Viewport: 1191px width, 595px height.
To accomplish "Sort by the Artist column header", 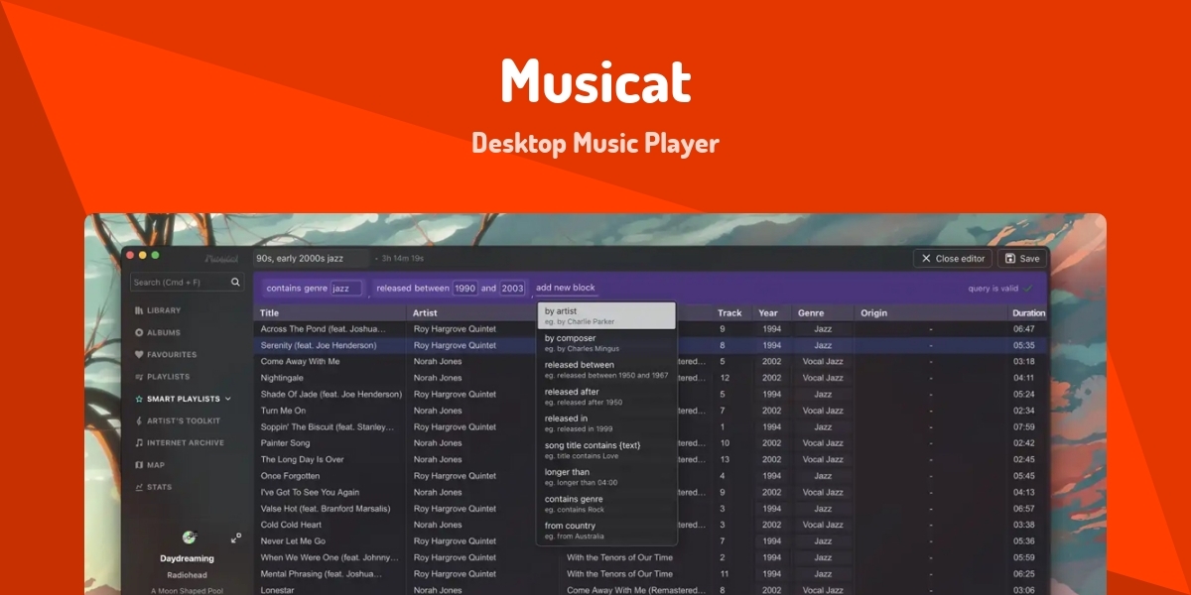I will click(x=425, y=313).
